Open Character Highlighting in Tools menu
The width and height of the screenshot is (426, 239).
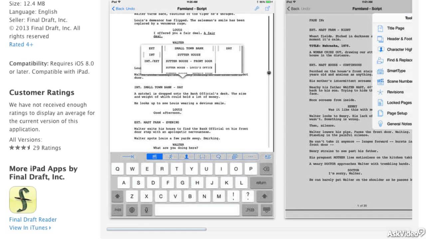click(394, 49)
